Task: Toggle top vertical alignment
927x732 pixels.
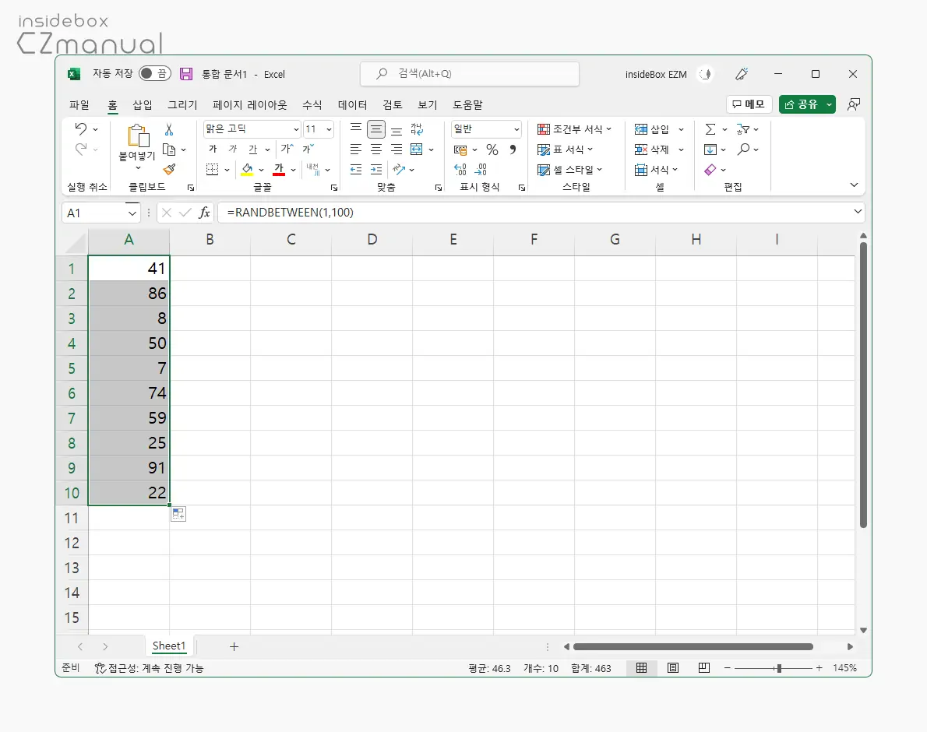Action: (x=356, y=128)
